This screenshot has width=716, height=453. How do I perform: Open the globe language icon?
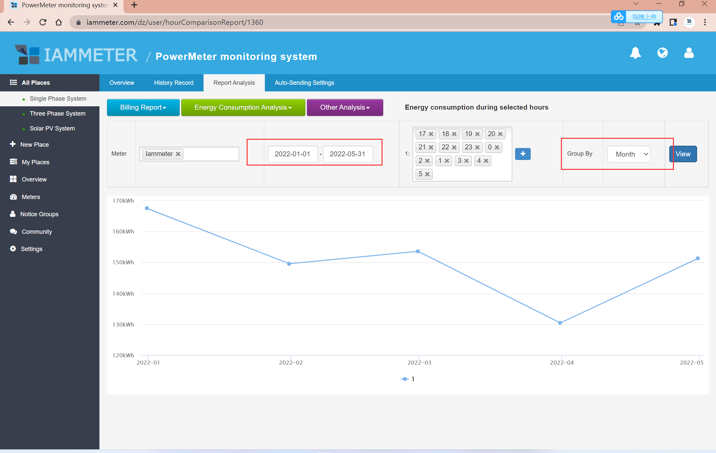(662, 53)
